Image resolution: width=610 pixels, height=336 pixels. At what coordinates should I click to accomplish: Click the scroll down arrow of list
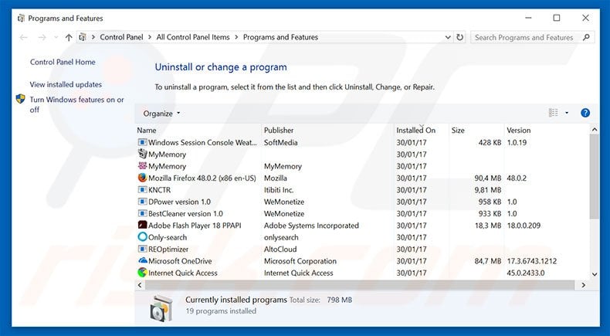(594, 274)
